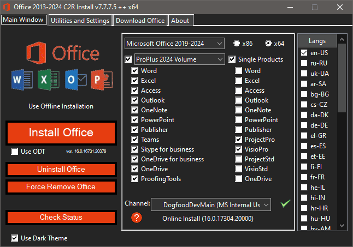Viewport: 353px width, 247px height.
Task: Click the green checkmark beside Channel
Action: [x=285, y=204]
